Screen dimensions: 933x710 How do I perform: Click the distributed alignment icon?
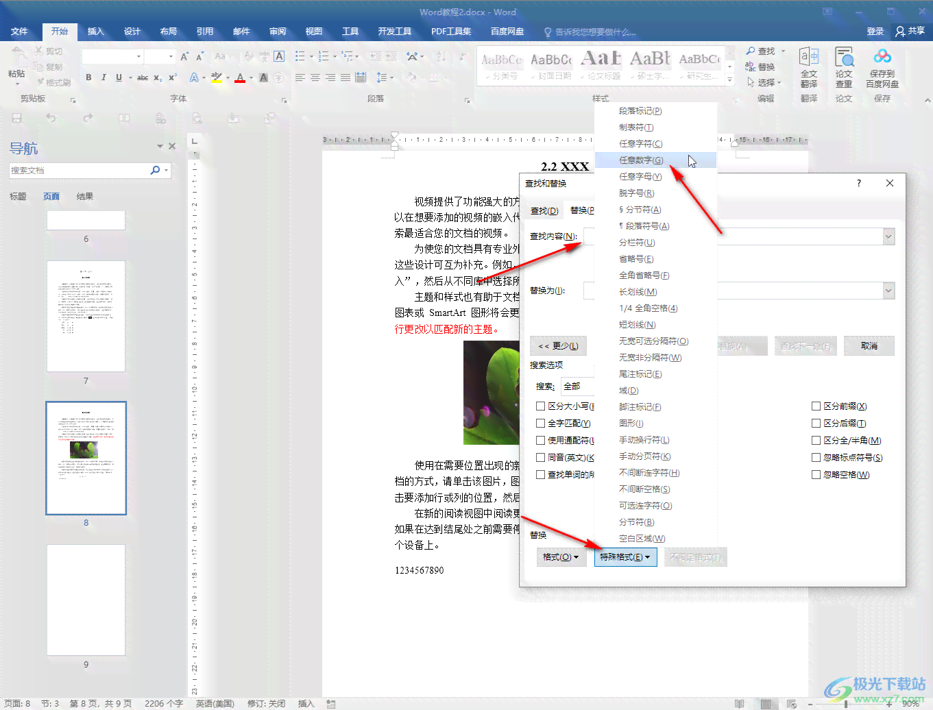pyautogui.click(x=361, y=77)
